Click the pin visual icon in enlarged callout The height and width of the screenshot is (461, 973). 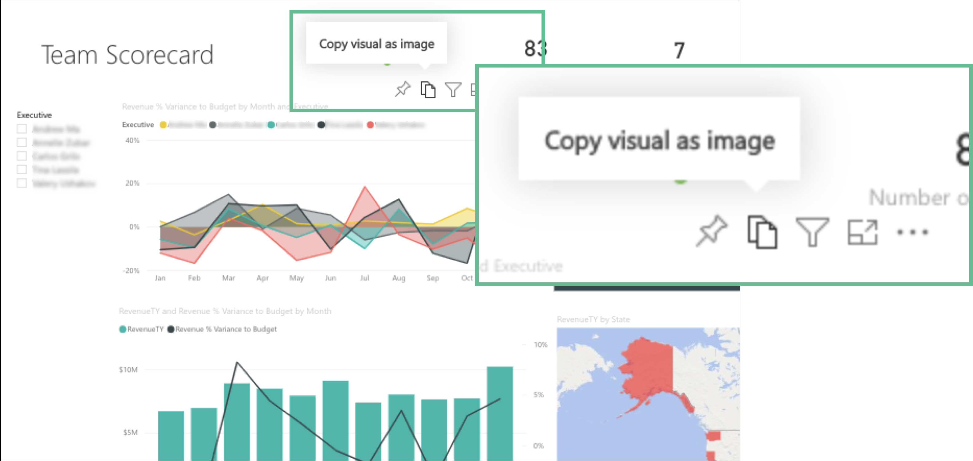tap(711, 230)
